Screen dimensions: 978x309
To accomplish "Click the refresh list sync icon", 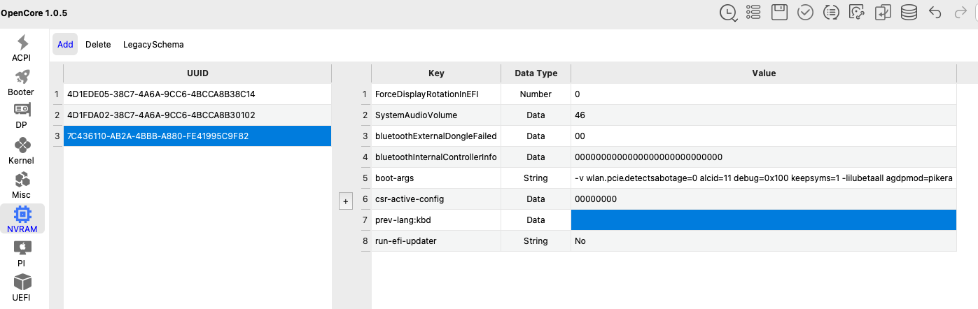I will (x=831, y=12).
